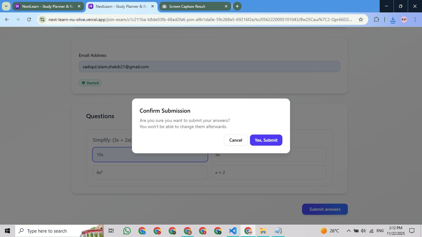Launch WhatsApp from the taskbar
422x237 pixels.
[127, 231]
